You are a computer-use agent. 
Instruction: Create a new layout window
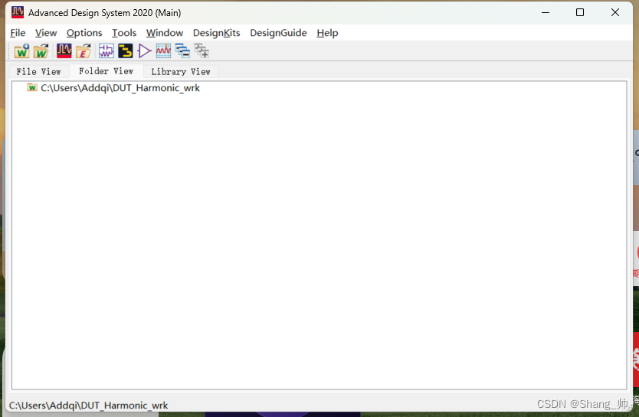[125, 51]
